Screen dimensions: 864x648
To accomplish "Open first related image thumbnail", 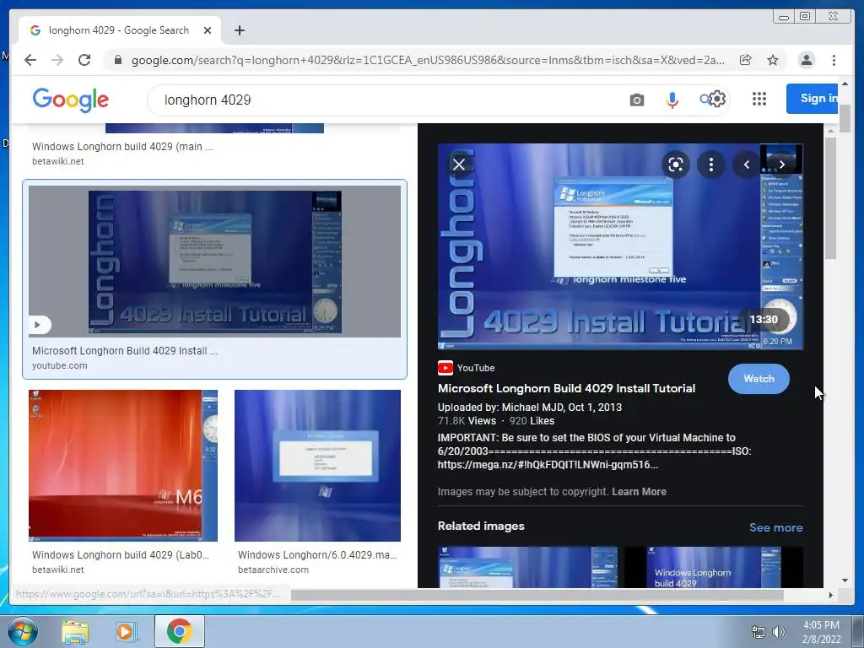I will click(527, 567).
